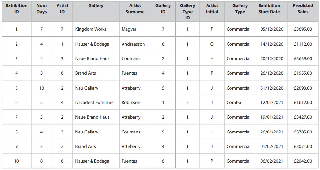Select the start date 12/01/2021 cell
Screen dimensions: 320x170
tap(272, 102)
